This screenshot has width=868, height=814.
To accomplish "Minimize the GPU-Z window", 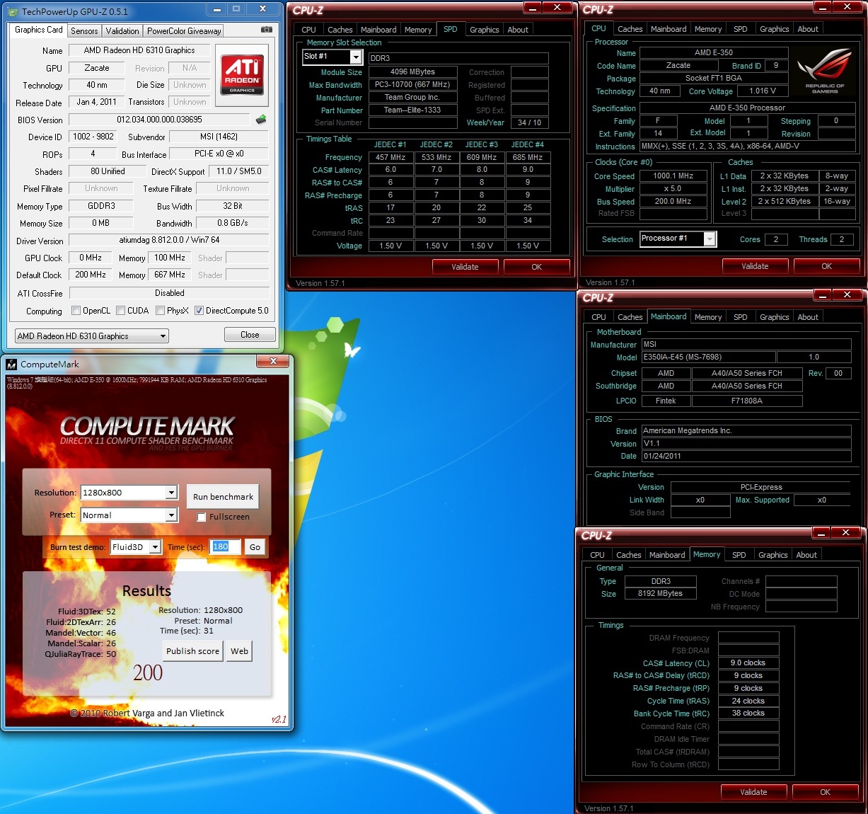I will tap(216, 9).
